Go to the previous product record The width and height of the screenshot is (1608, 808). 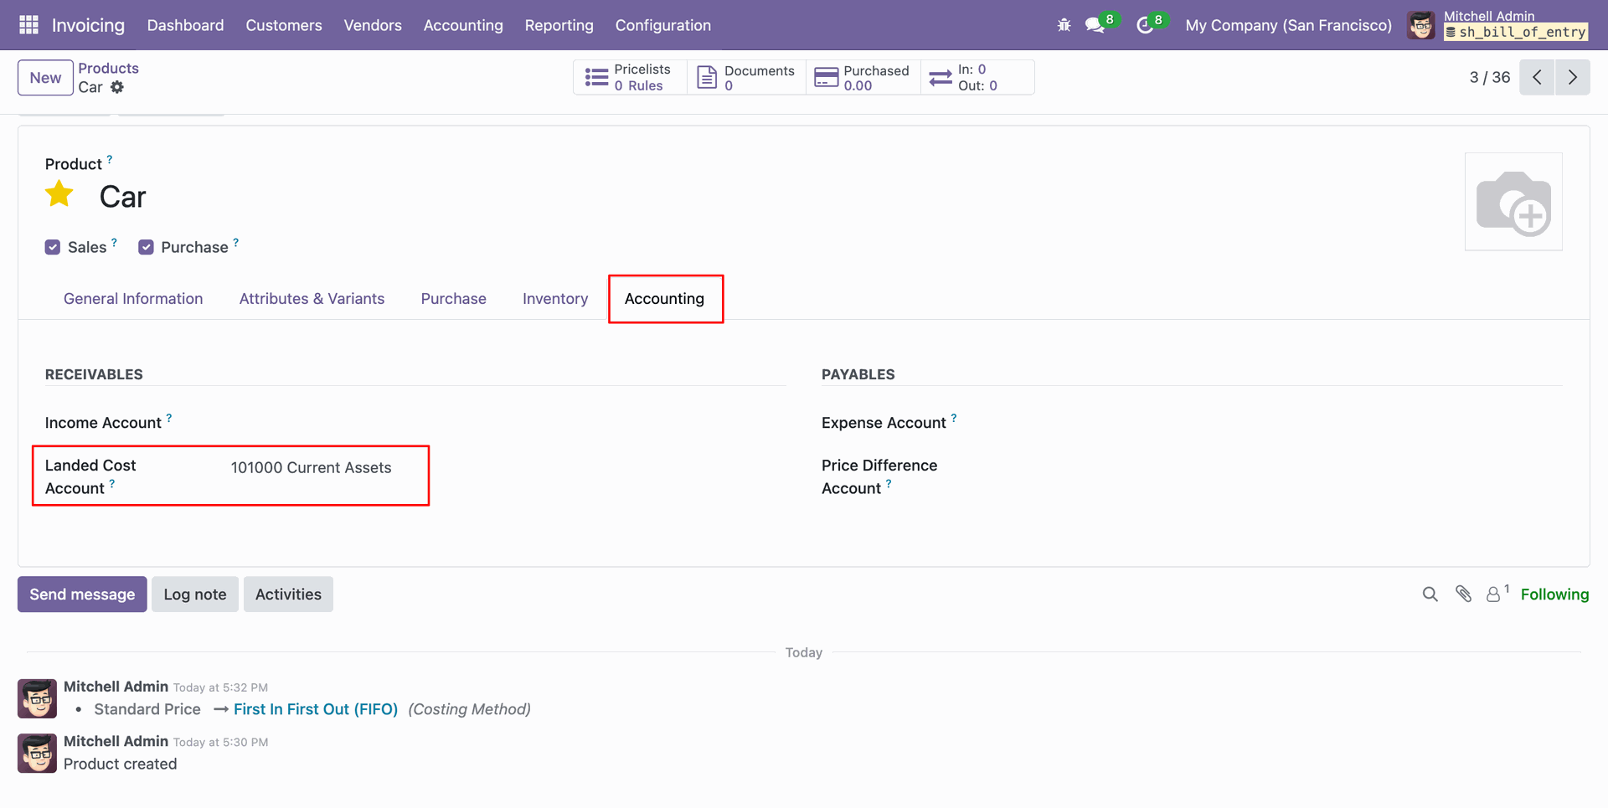pyautogui.click(x=1537, y=77)
